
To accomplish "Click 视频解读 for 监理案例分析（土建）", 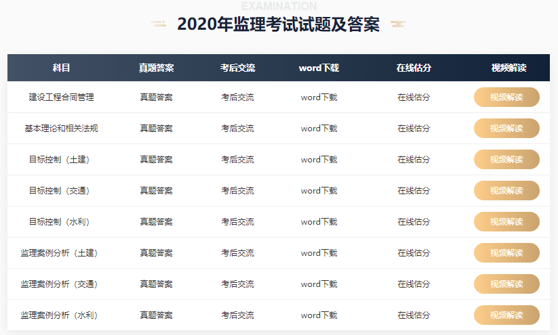I will point(506,253).
